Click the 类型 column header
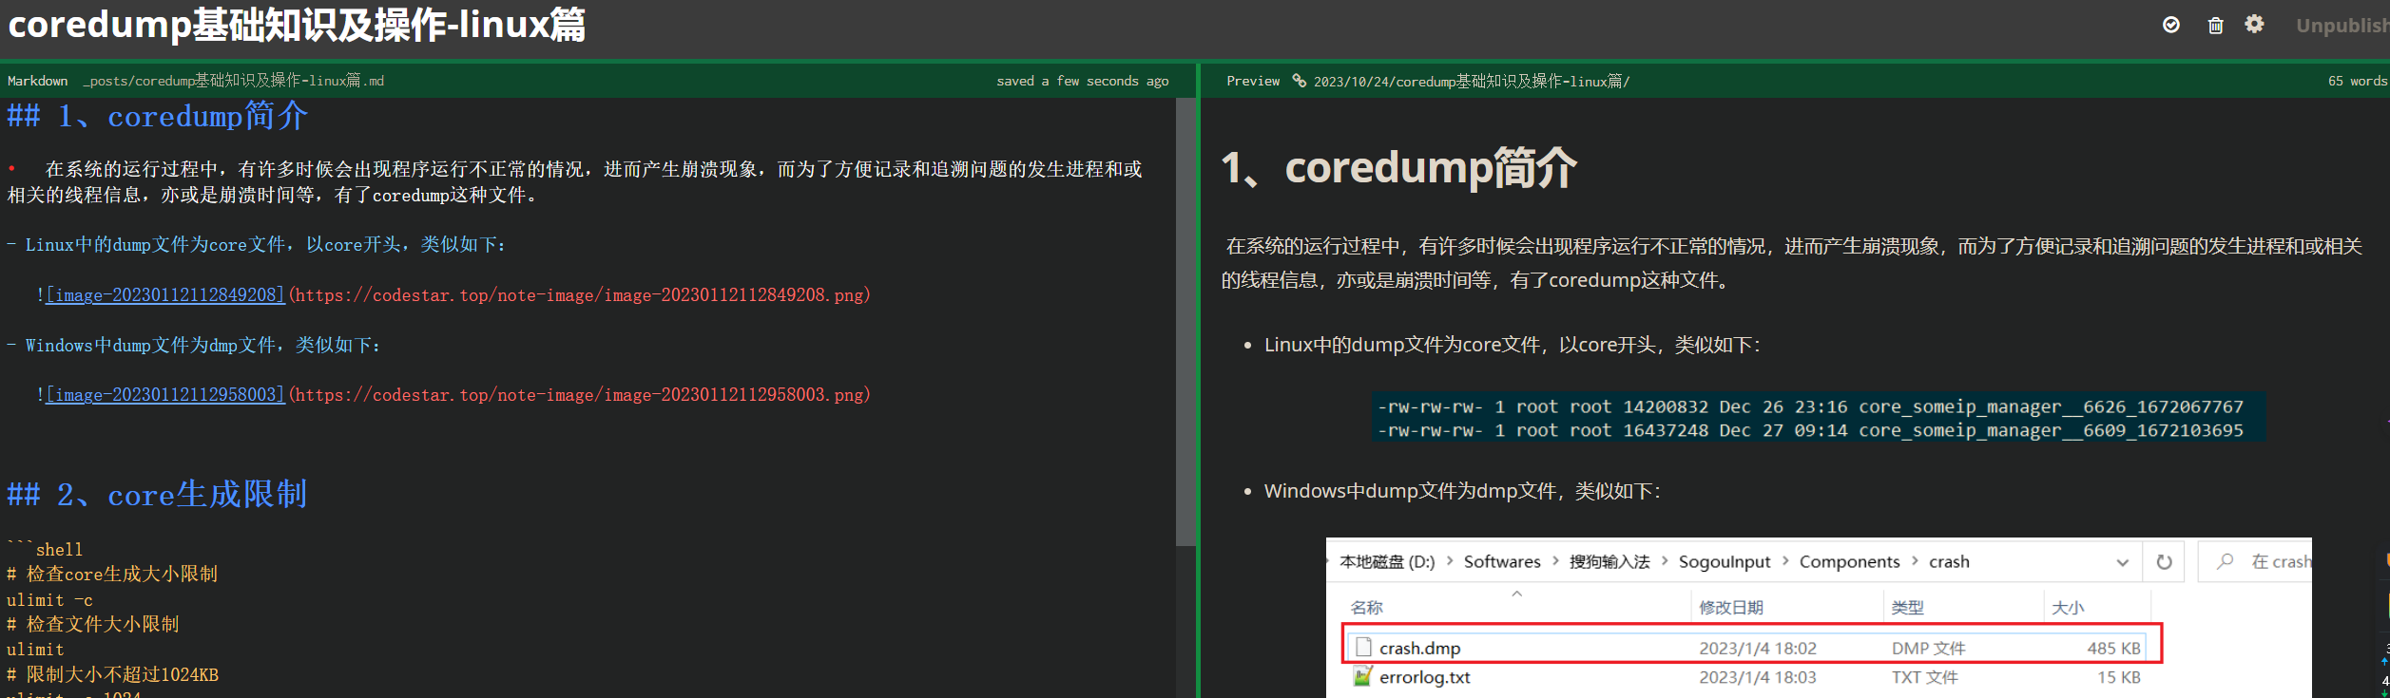 coord(1908,608)
